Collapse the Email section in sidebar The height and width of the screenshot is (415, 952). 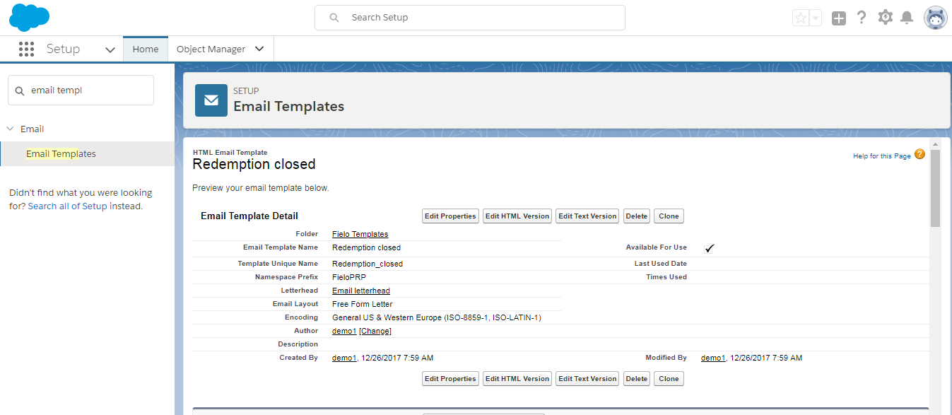pyautogui.click(x=10, y=129)
